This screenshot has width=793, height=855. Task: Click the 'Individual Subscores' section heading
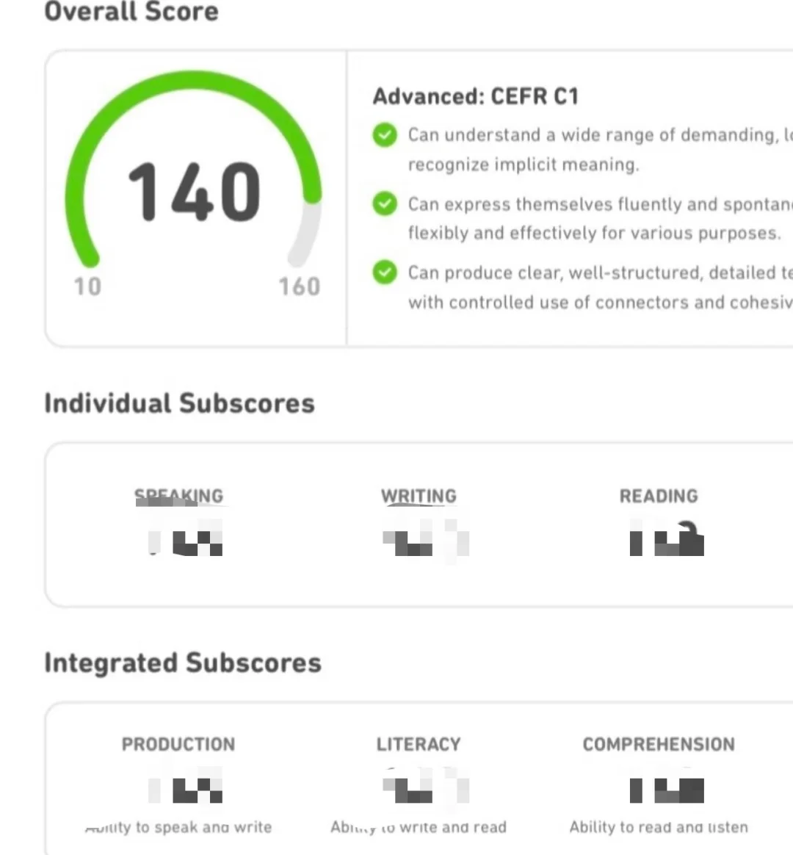click(x=179, y=403)
